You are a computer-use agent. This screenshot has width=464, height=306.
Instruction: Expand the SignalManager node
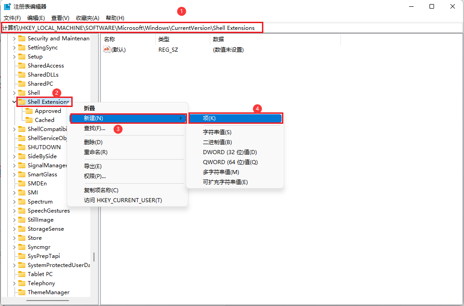click(14, 165)
